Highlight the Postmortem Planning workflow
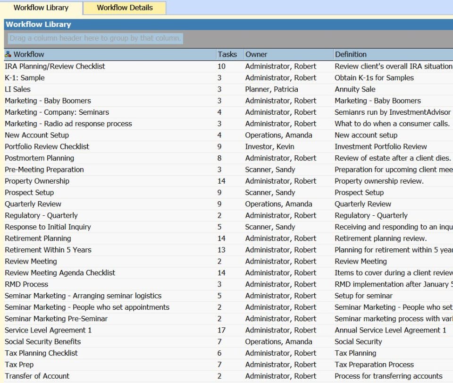 point(39,158)
